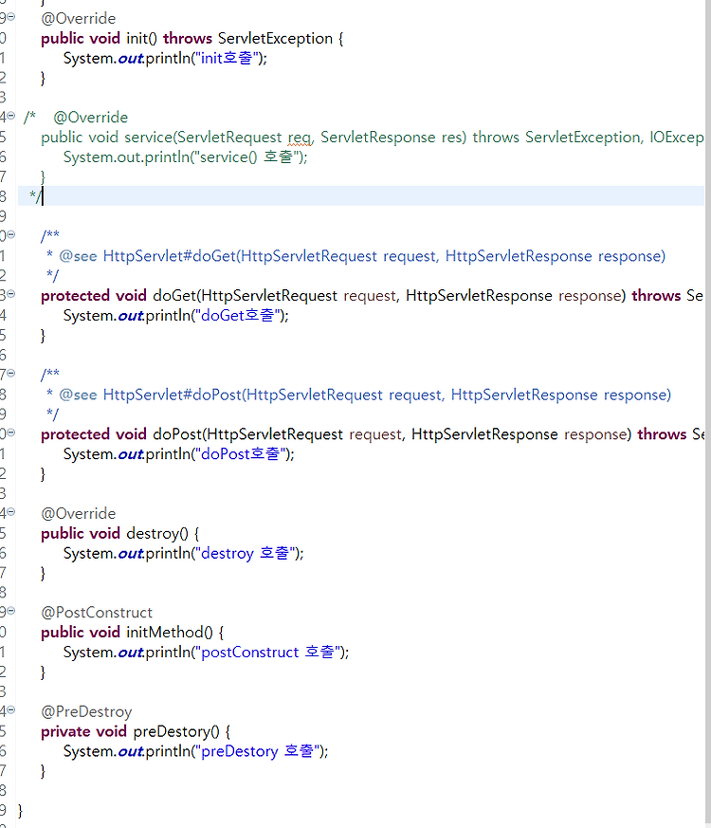Click the 'private' keyword of preDestory()
This screenshot has height=828, width=711.
pos(65,732)
